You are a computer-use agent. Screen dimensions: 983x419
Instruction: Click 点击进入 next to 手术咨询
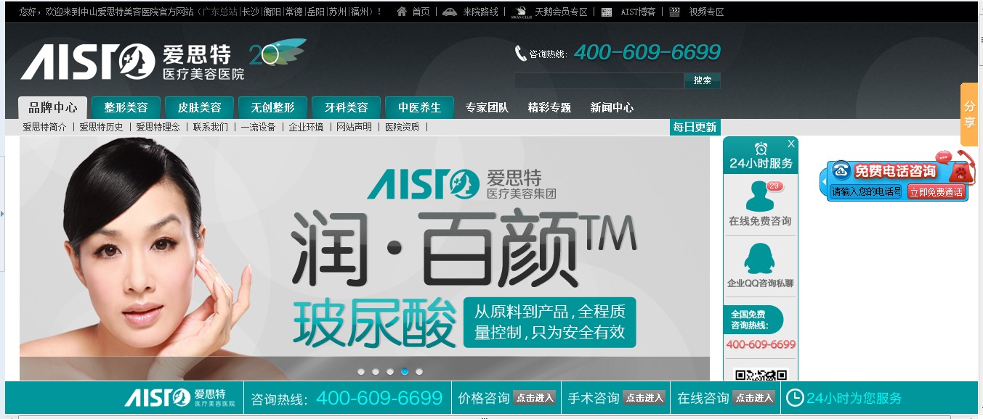click(644, 398)
